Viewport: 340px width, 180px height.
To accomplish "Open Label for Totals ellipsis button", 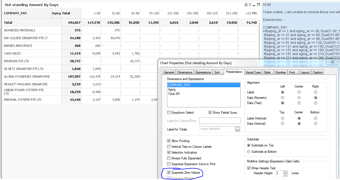I will [x=238, y=129].
